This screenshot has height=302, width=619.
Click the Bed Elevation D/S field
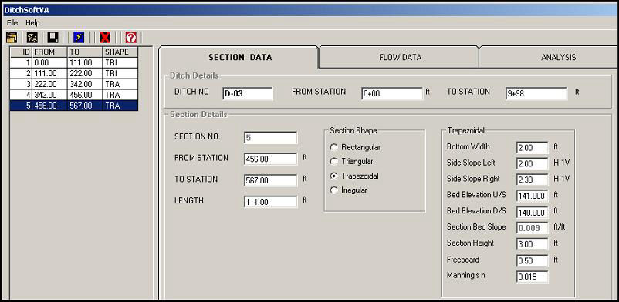click(x=532, y=212)
